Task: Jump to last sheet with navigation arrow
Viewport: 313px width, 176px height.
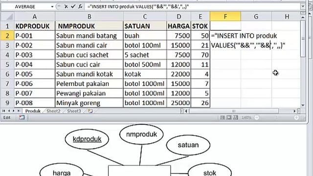Action: point(19,111)
